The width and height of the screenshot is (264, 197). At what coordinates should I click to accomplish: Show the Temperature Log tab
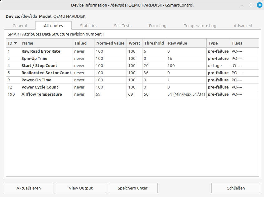tap(200, 26)
